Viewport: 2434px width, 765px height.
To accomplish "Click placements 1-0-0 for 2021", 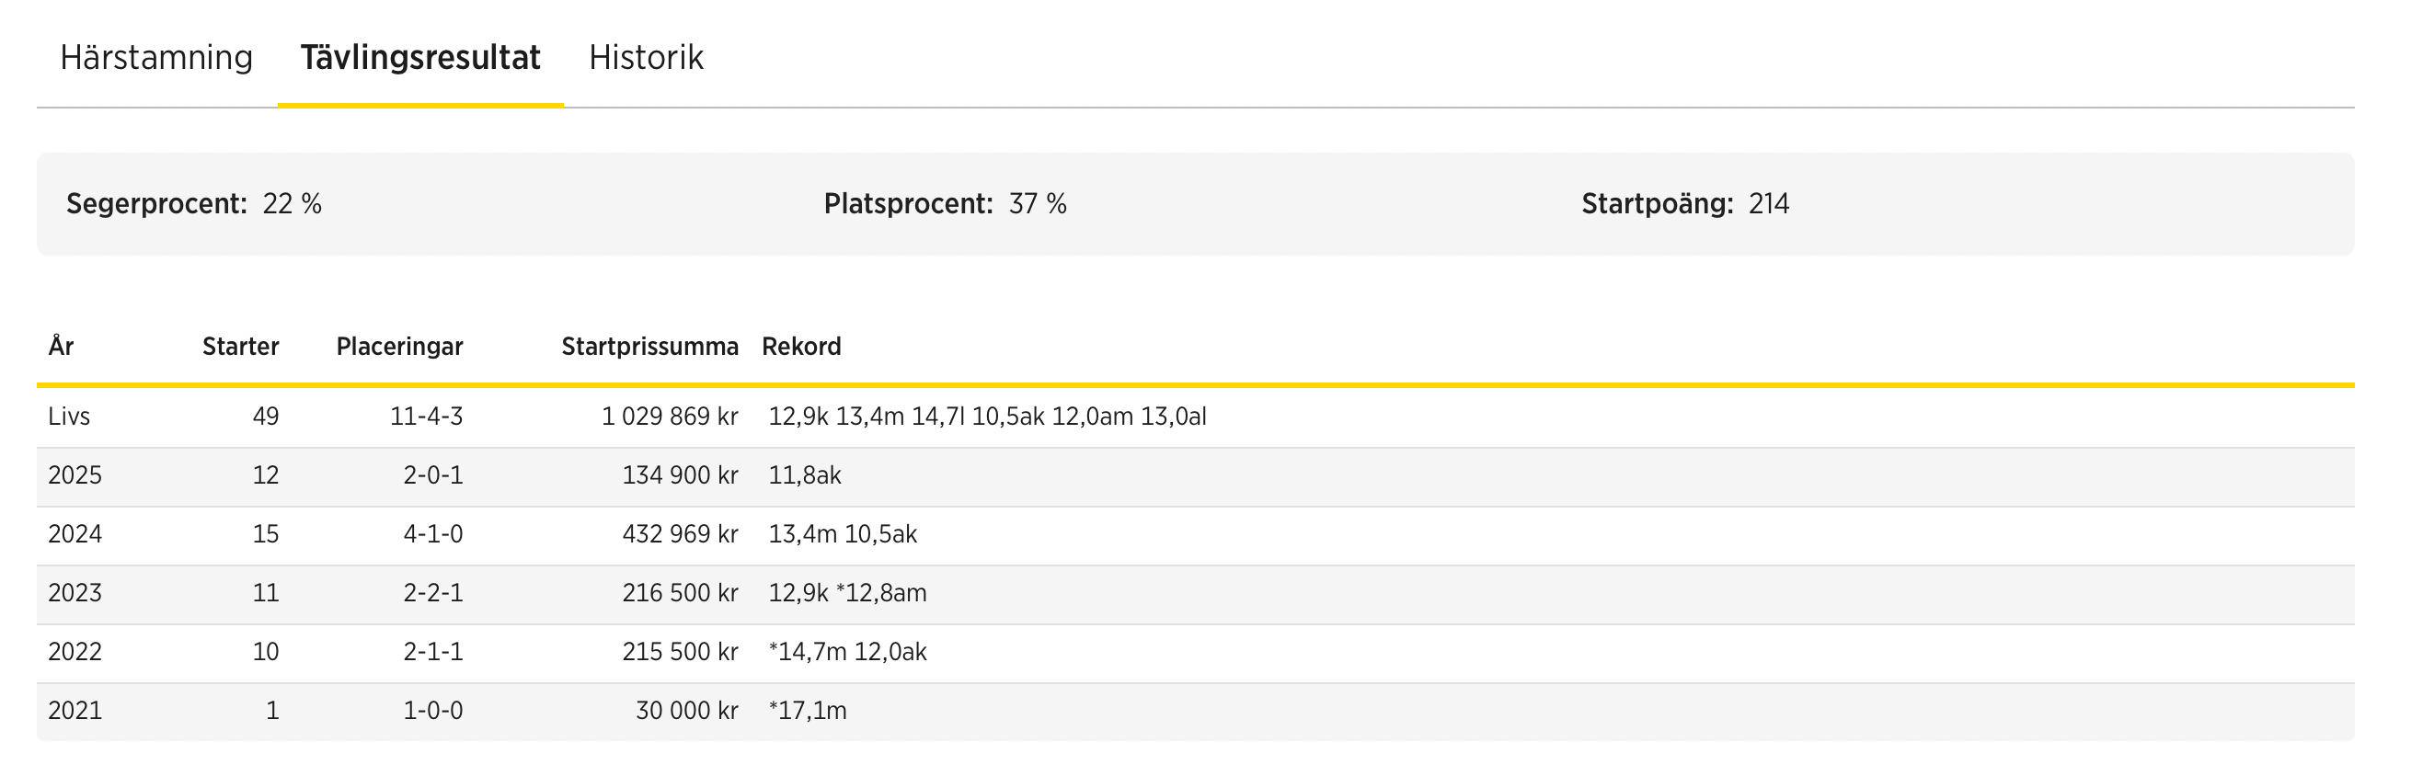I will 432,710.
